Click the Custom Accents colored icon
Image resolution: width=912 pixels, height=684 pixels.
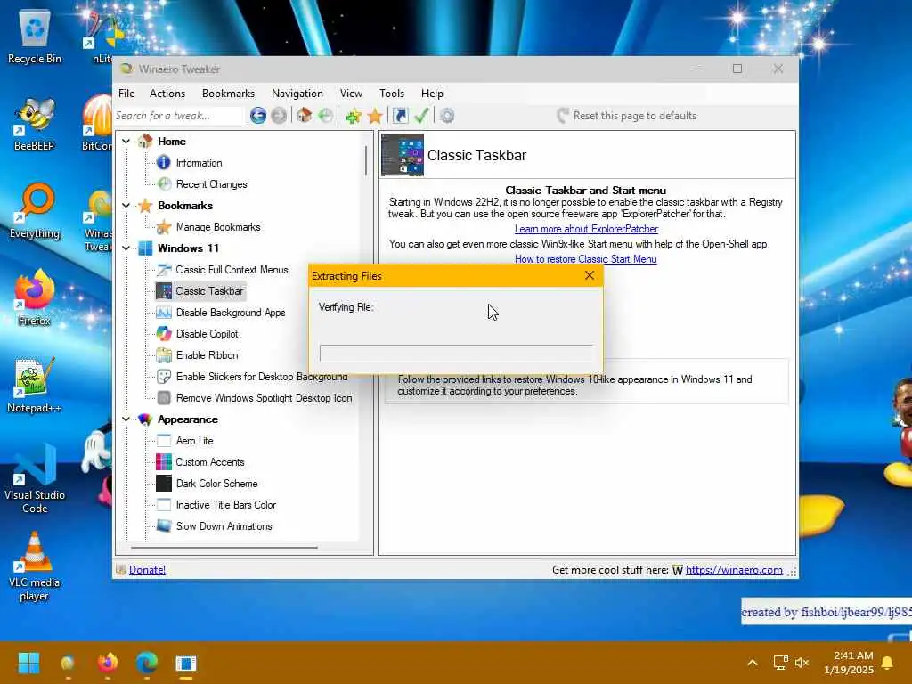click(164, 462)
